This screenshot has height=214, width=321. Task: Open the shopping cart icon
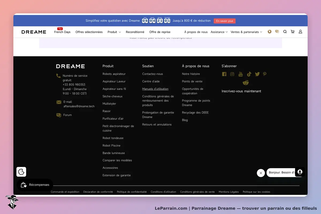pyautogui.click(x=293, y=32)
